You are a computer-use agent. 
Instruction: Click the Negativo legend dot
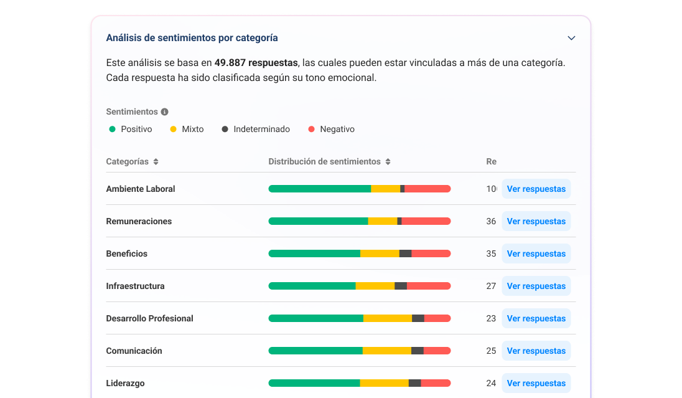[313, 129]
